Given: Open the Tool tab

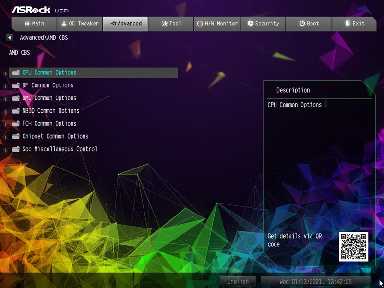Looking at the screenshot, I should 171,24.
